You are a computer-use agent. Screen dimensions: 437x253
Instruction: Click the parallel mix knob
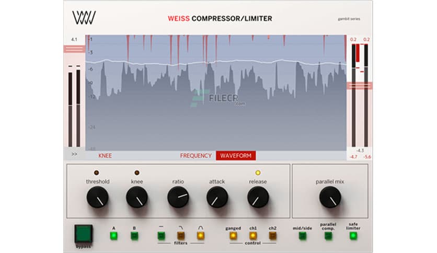(330, 197)
